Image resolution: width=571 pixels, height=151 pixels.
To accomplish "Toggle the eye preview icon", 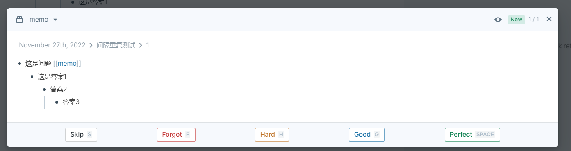I will tap(498, 20).
